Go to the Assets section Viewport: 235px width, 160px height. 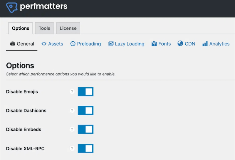pyautogui.click(x=52, y=44)
